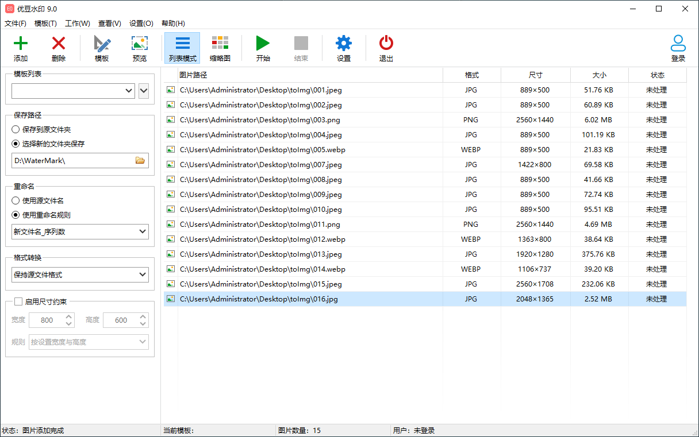Viewport: 699px width, 437px height.
Task: Sort by the 大小 column header
Action: click(x=600, y=75)
